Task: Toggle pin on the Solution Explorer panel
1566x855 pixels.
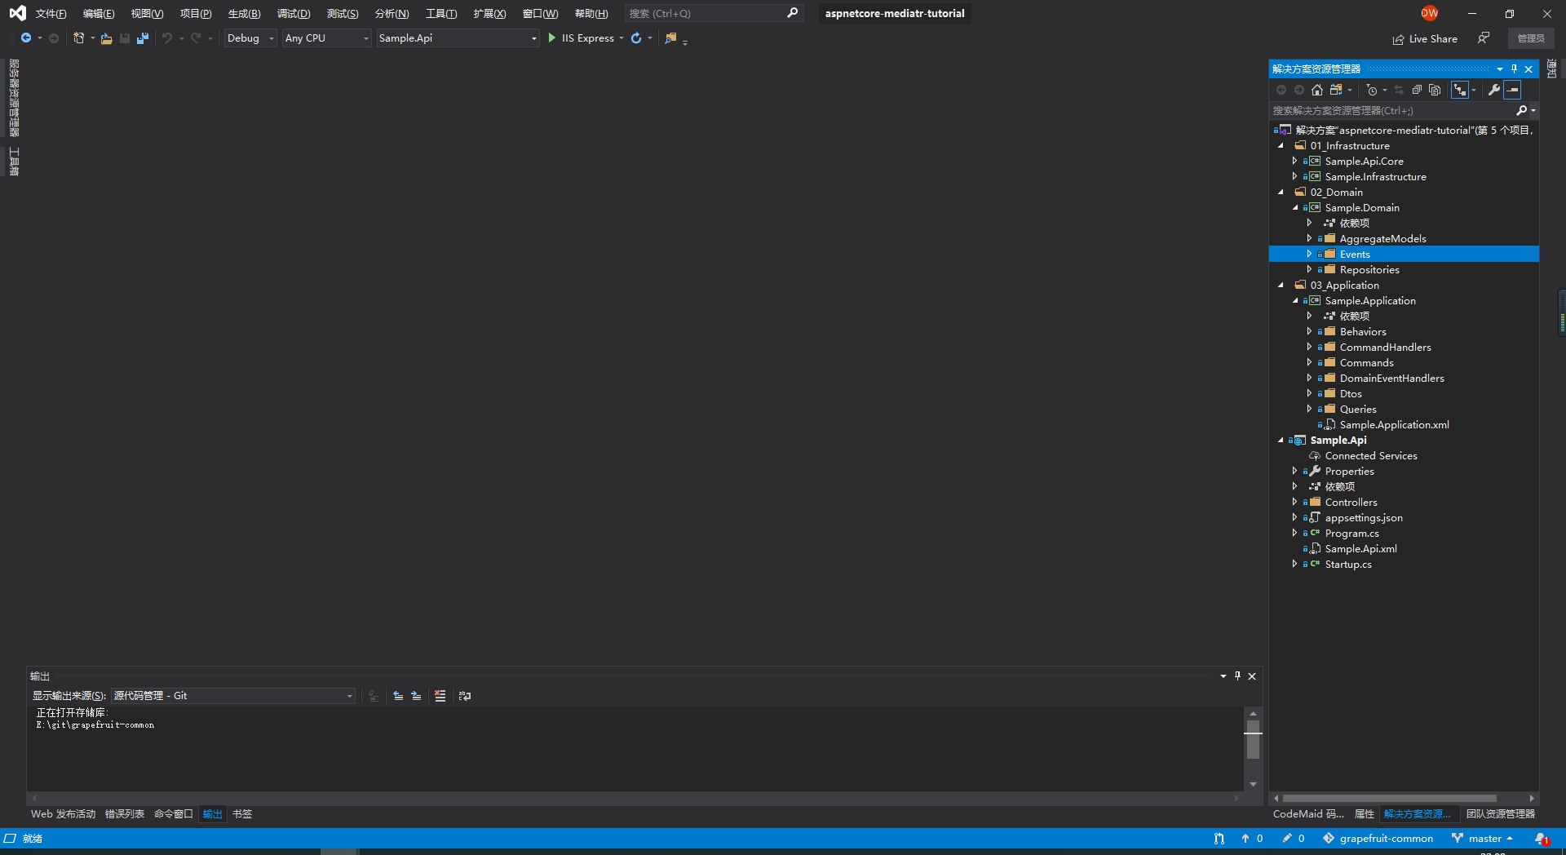Action: tap(1514, 69)
